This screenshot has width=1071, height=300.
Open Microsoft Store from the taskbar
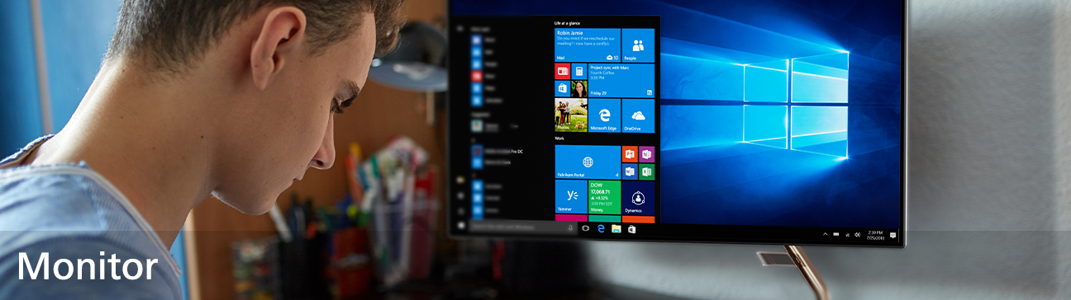point(631,230)
